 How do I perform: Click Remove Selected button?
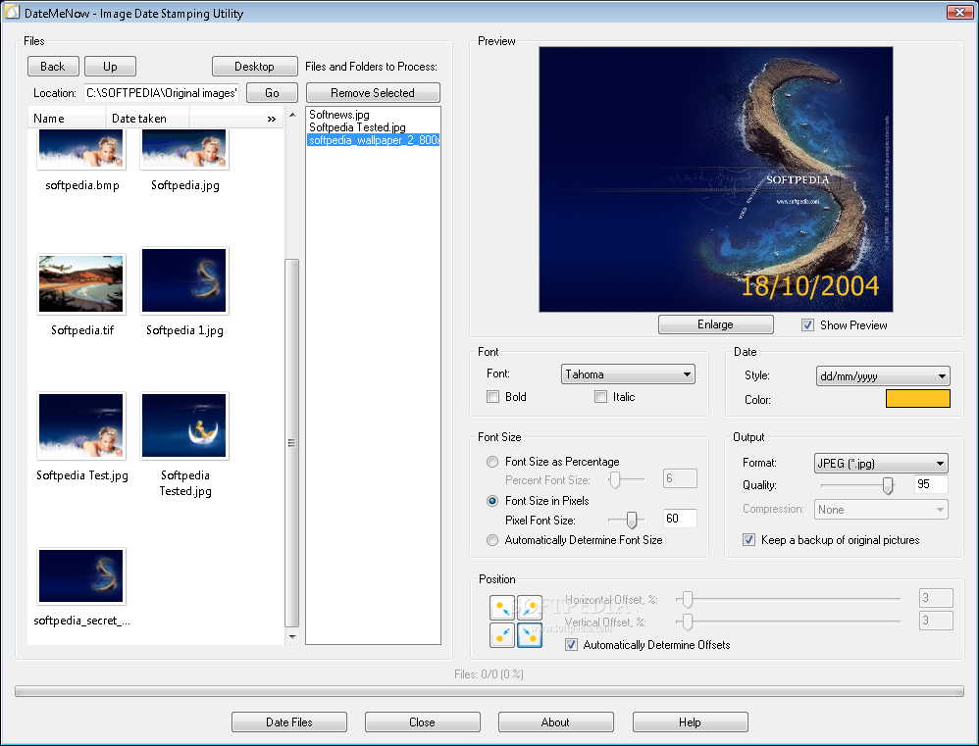tap(373, 92)
